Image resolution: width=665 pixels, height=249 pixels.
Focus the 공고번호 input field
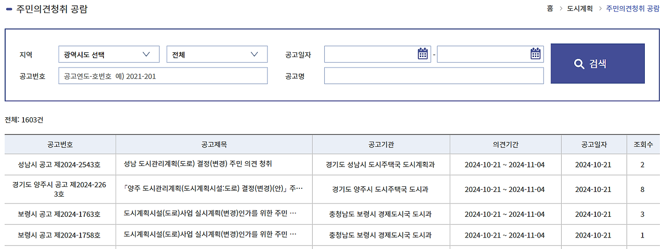pos(163,76)
